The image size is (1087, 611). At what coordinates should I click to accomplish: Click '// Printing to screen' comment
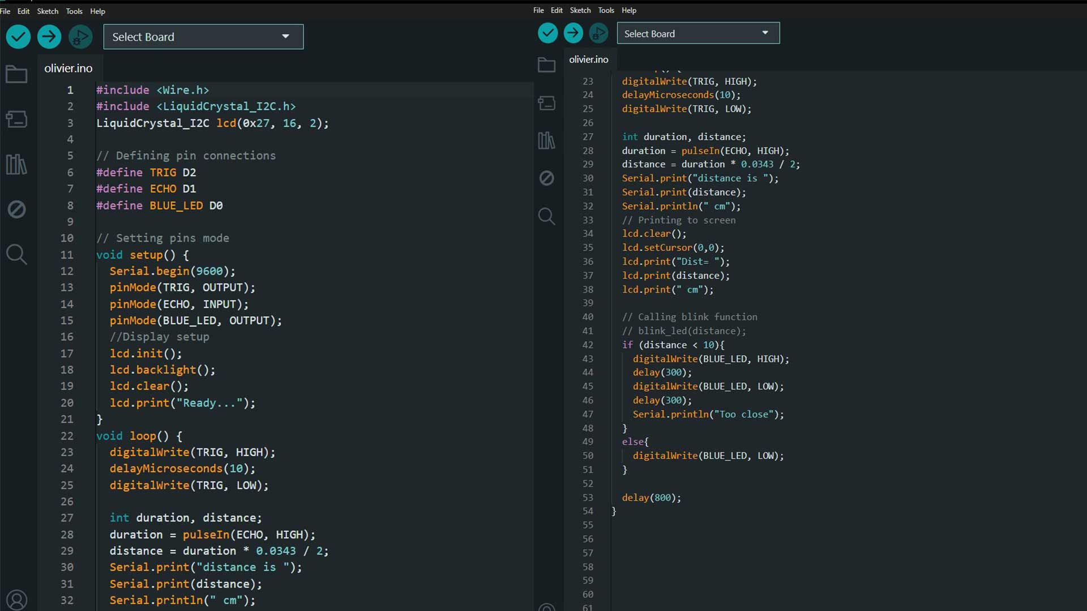[679, 220]
